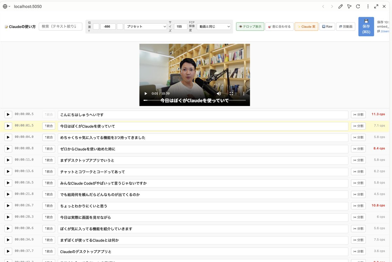Play the row みんなClaude Codeがやばいって言うじゃないですか
The image size is (392, 262).
8,183
